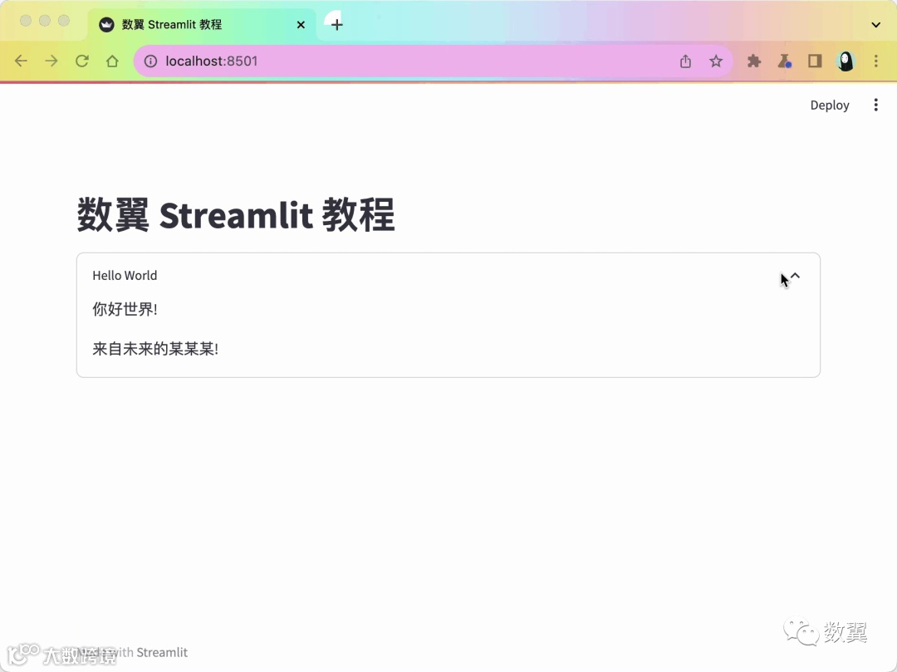Reload the localhost page
The width and height of the screenshot is (897, 672).
81,61
